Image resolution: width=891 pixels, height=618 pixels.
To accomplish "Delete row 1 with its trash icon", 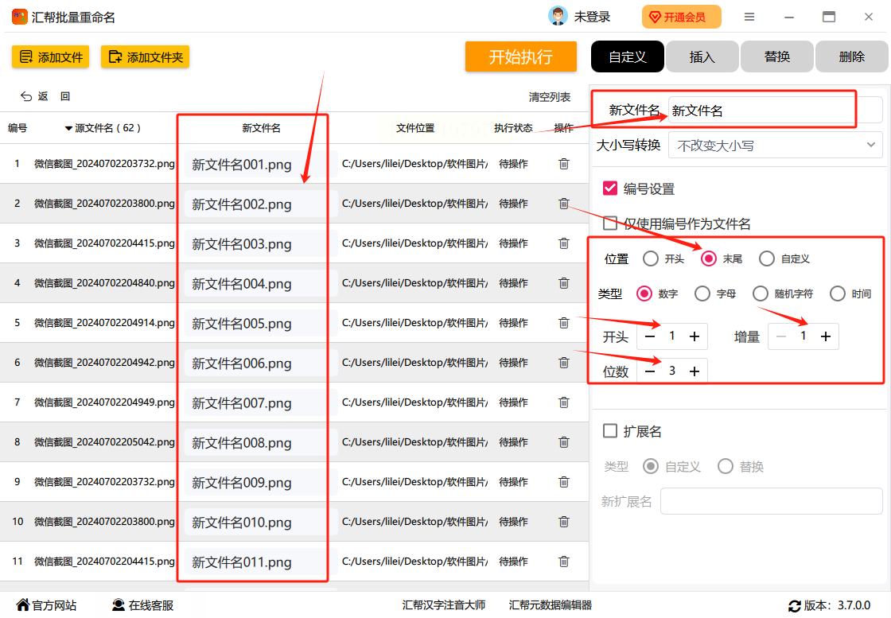I will tap(564, 164).
